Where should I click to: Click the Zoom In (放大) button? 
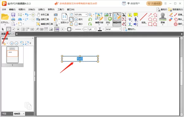[79, 19]
